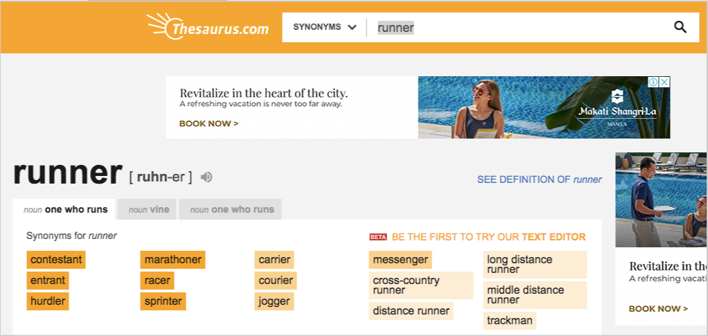Open the medium-shade jogger synonym
This screenshot has width=708, height=336.
[274, 301]
